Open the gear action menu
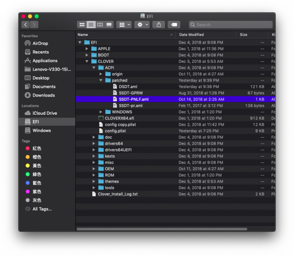This screenshot has height=256, width=294. (142, 25)
